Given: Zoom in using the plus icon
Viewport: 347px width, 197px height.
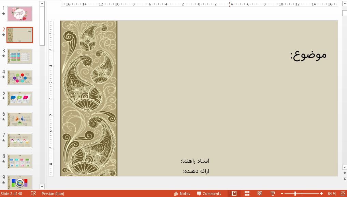Looking at the screenshot, I should point(321,193).
